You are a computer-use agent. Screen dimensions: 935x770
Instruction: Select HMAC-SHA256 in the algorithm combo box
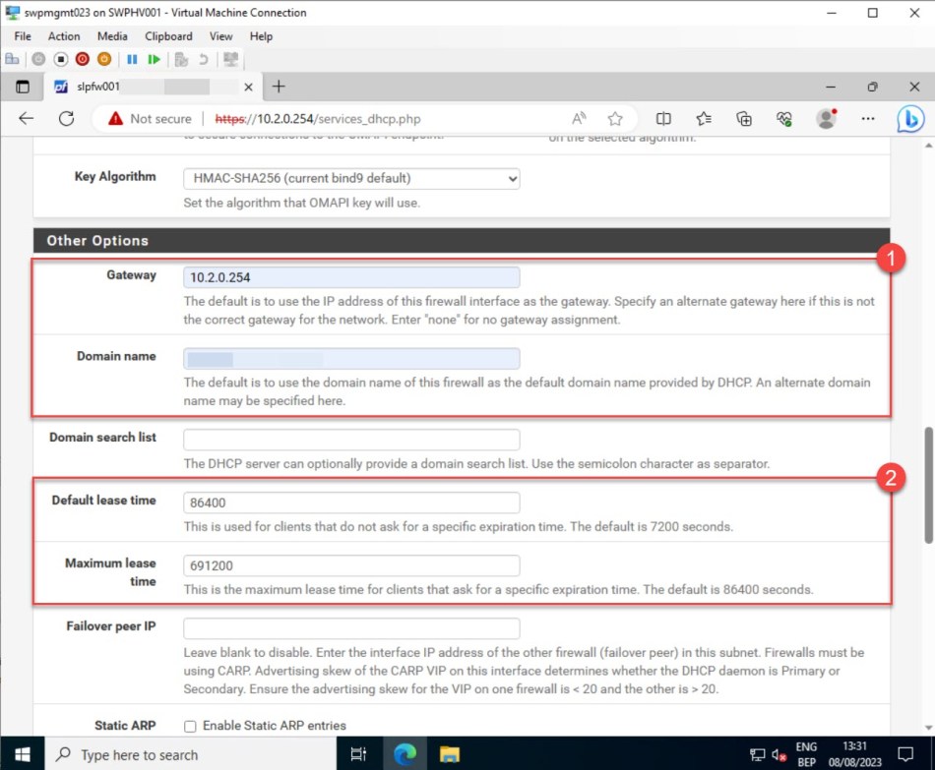[349, 178]
